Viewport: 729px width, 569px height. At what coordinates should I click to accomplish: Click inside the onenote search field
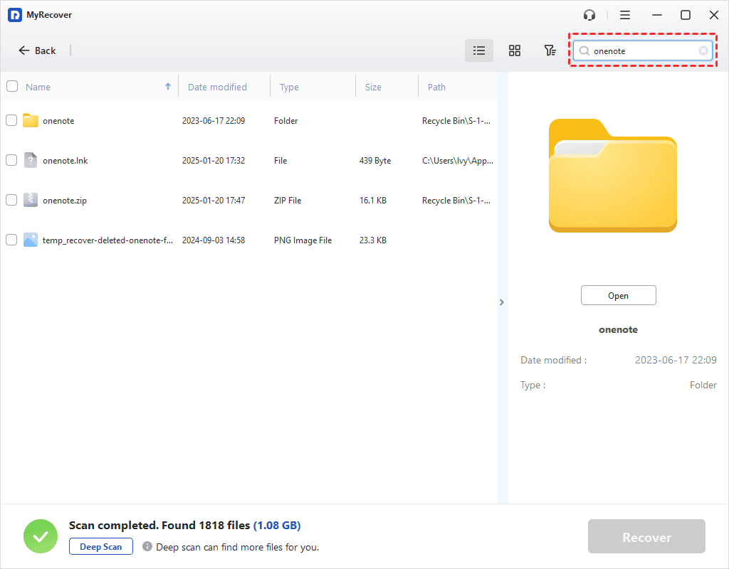tap(641, 50)
